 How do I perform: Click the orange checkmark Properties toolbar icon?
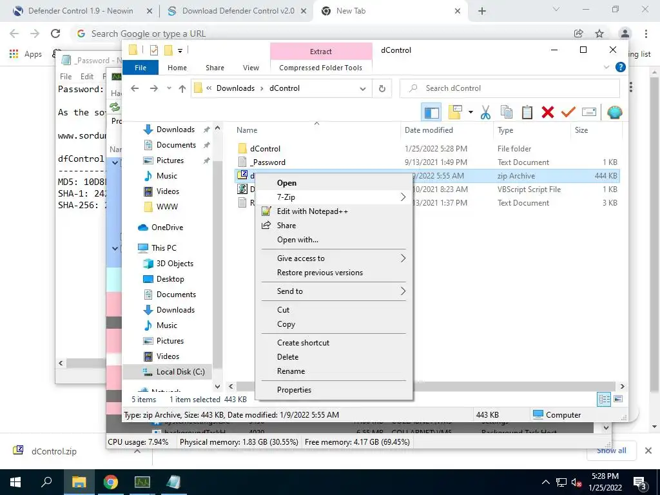[568, 112]
